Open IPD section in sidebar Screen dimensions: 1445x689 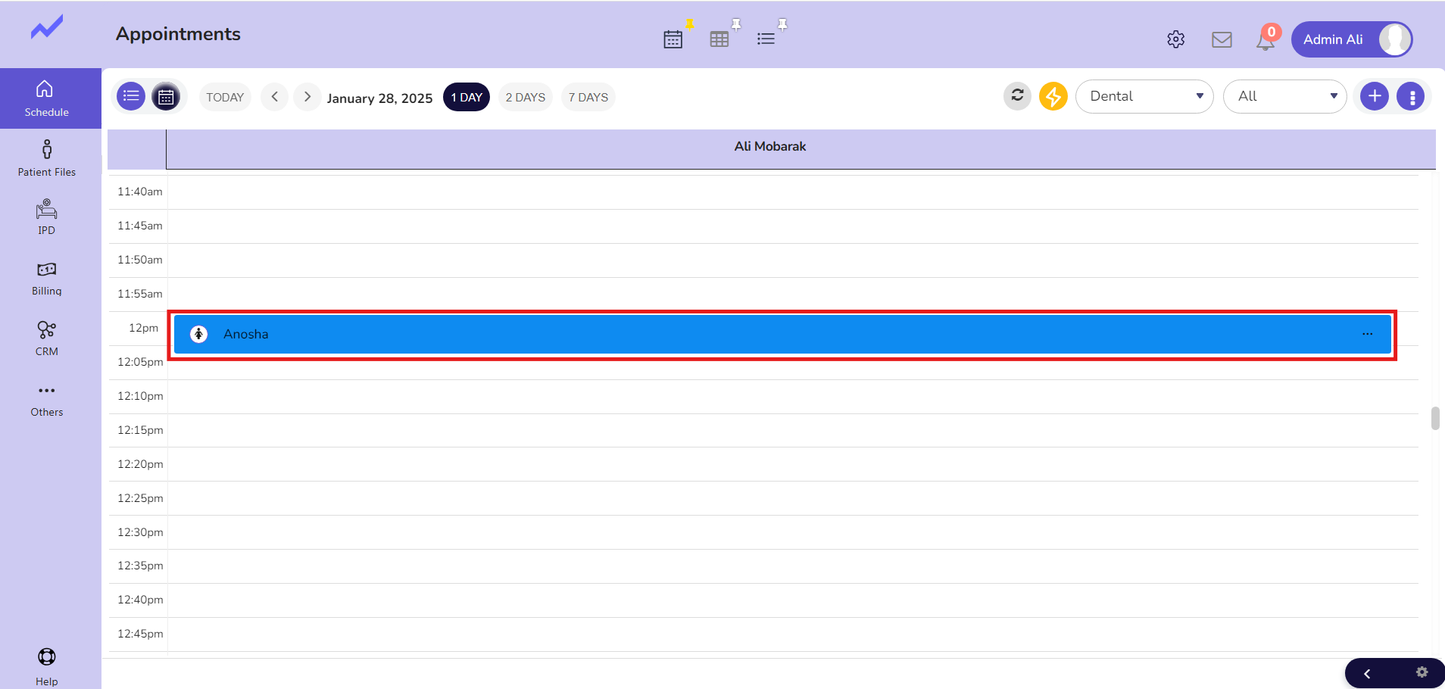click(x=47, y=217)
